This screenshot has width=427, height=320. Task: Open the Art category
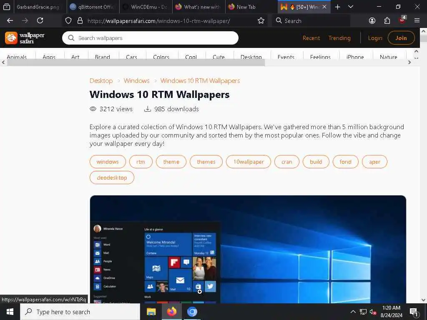point(75,57)
